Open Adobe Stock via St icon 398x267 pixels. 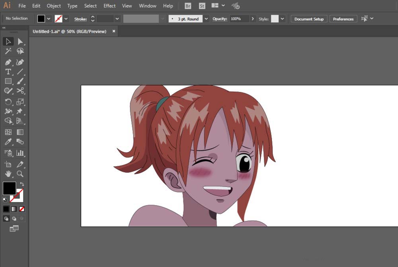(202, 6)
